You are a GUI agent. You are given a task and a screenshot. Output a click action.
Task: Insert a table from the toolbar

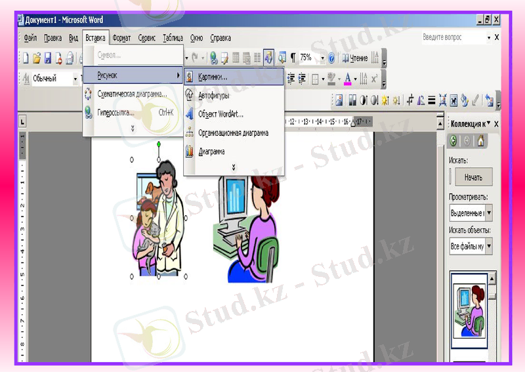point(236,58)
